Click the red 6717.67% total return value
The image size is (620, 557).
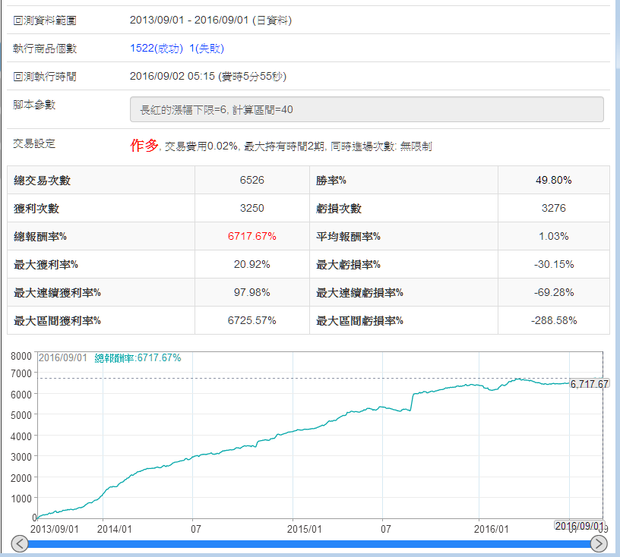tap(252, 236)
